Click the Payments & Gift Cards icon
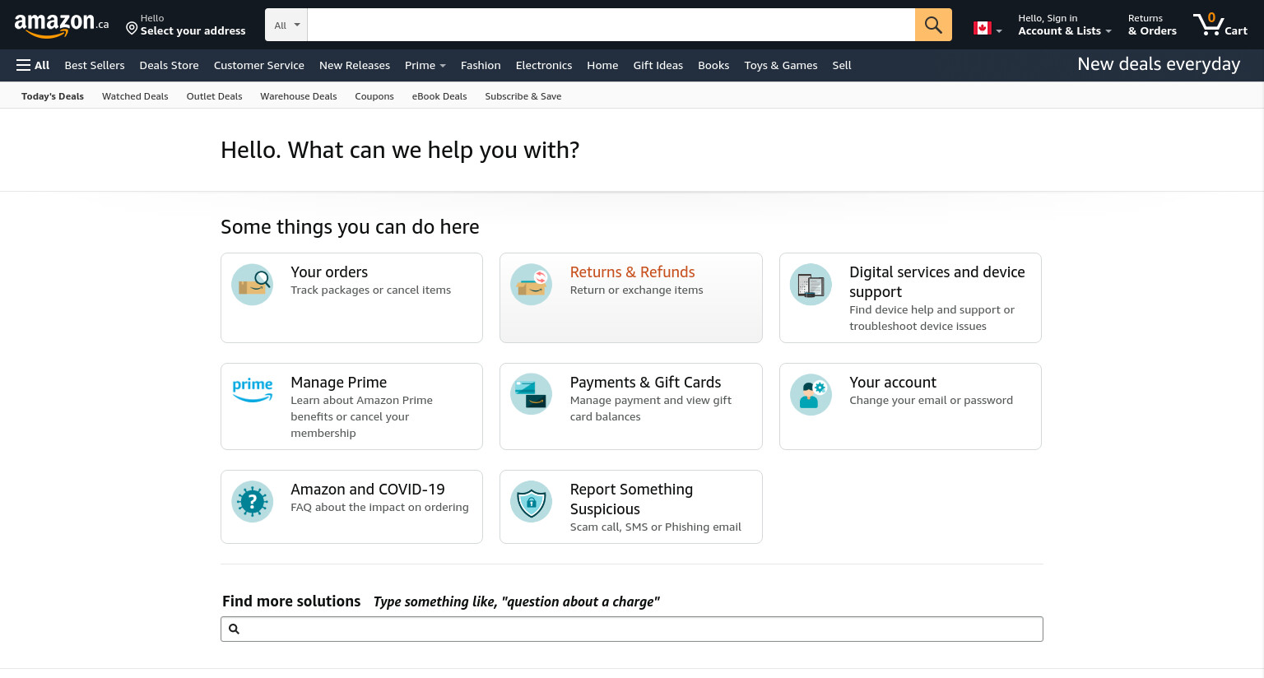1264x678 pixels. (x=532, y=394)
